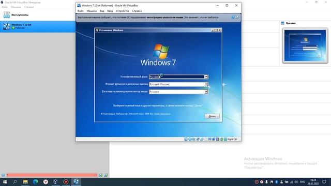Open Файл menu in VirtualBox Manager window
Screen dimensions: 331x186
point(5,7)
